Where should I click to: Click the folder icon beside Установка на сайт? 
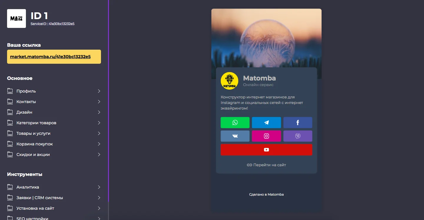[10, 208]
